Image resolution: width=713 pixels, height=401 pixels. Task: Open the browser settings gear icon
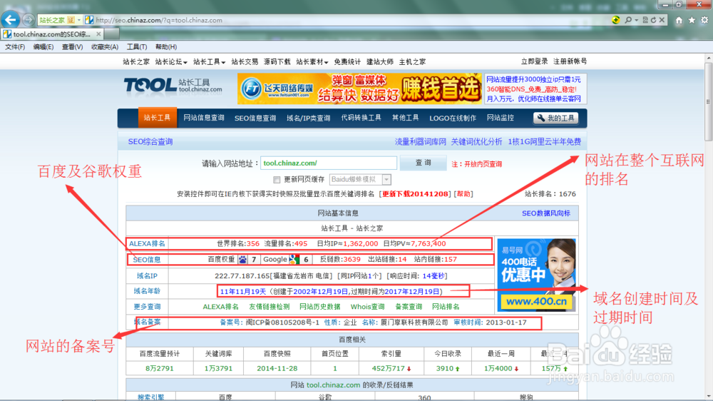(704, 20)
